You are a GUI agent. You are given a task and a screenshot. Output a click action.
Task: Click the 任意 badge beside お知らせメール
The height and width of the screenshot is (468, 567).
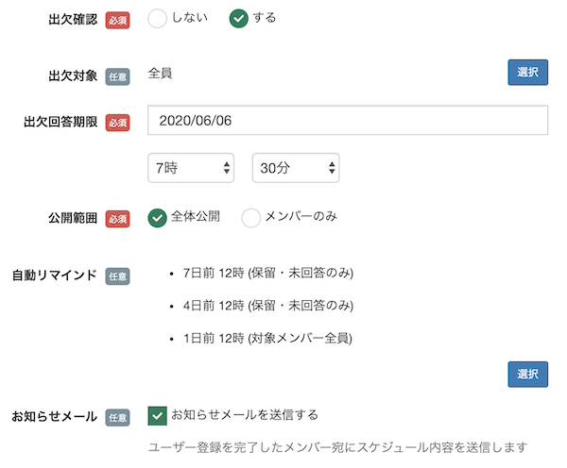pos(117,417)
